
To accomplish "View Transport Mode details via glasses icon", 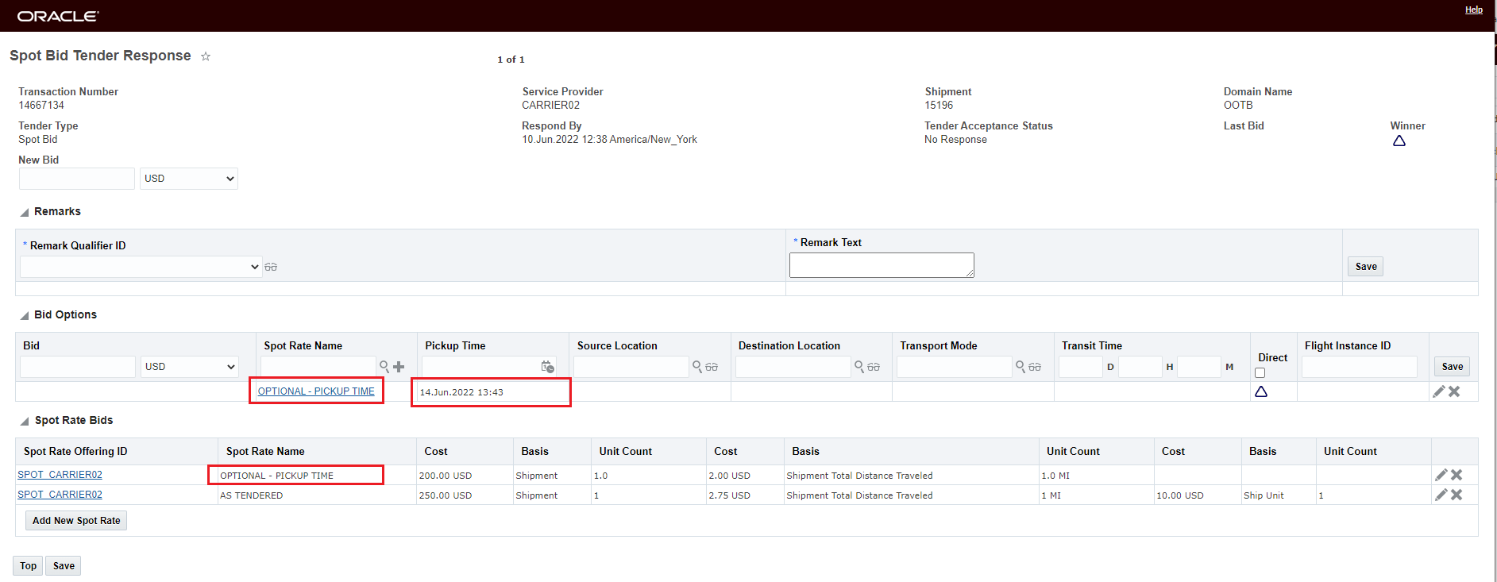I will tap(1035, 367).
